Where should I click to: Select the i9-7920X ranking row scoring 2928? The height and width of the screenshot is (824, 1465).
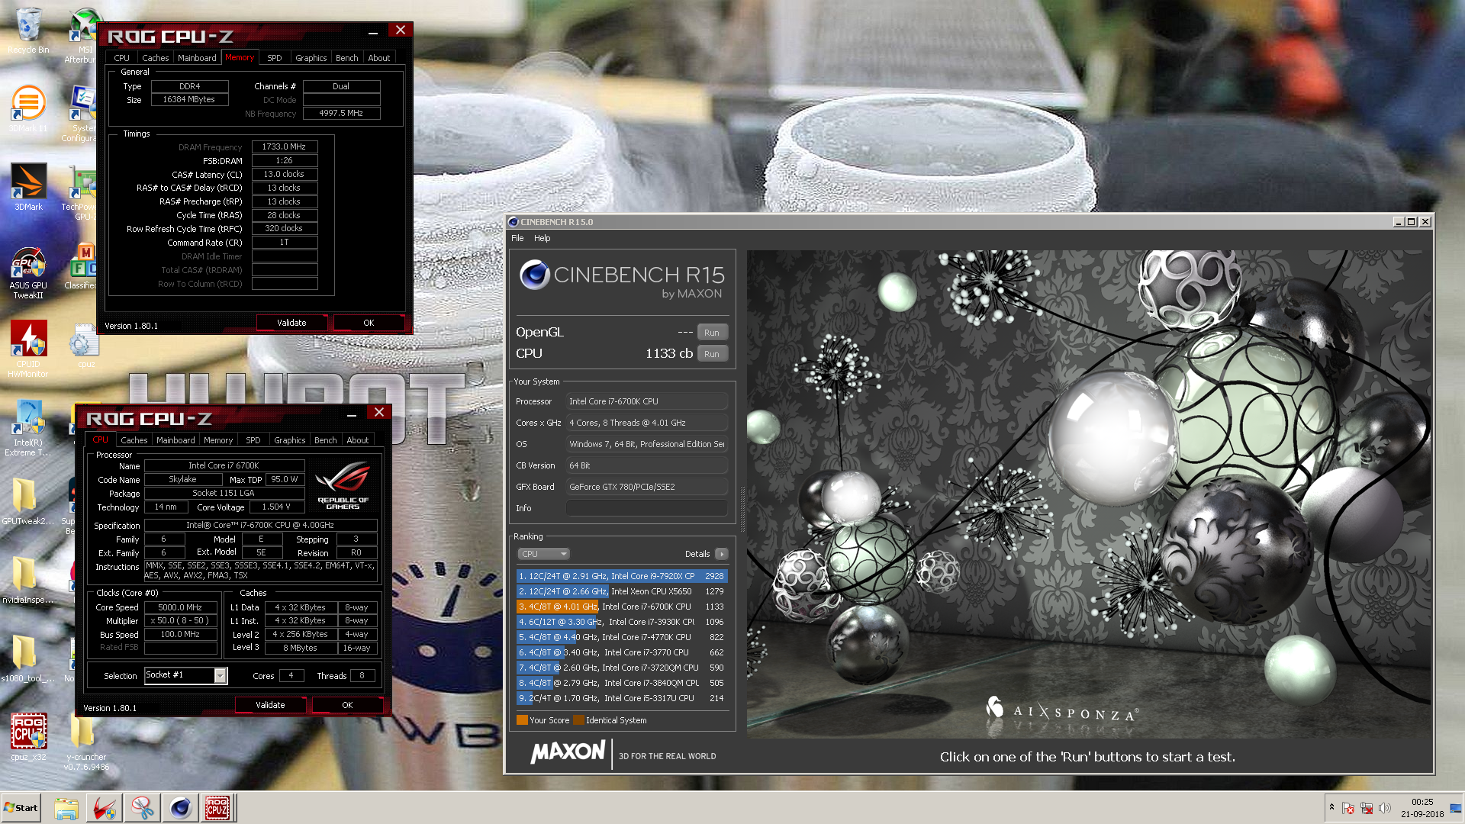pos(622,576)
